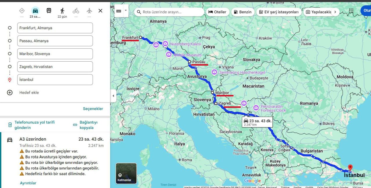Edit the Passau, Almanya stop field

pos(55,41)
